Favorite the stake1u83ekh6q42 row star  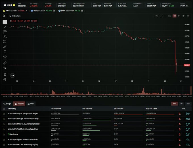click(x=4, y=124)
